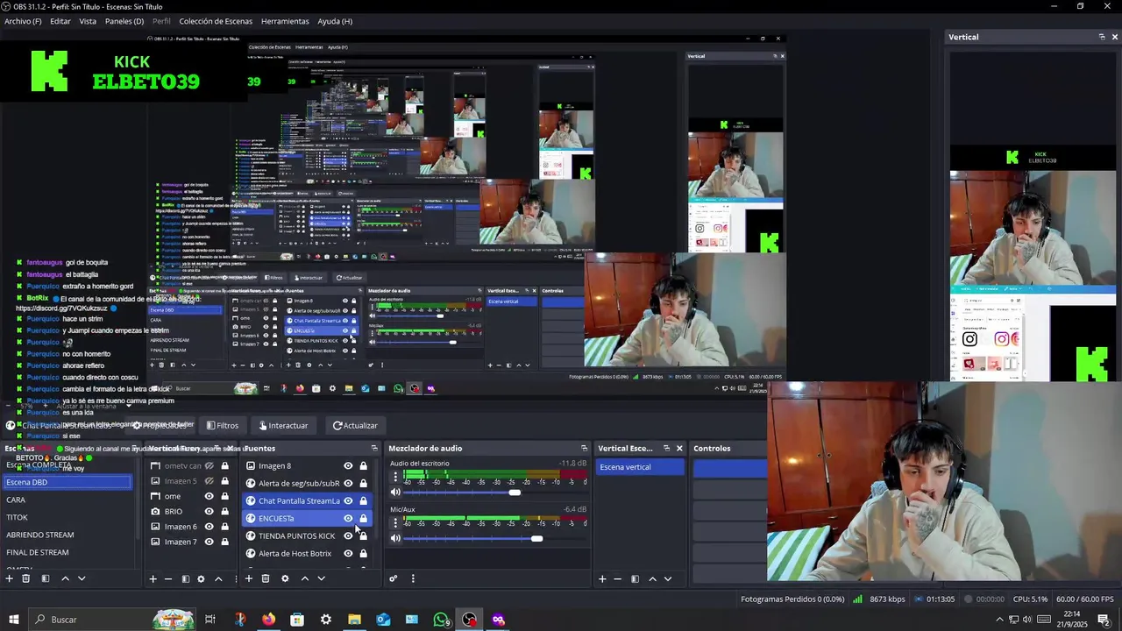Remove the vertical source with the middle panel minus icon

point(168,578)
